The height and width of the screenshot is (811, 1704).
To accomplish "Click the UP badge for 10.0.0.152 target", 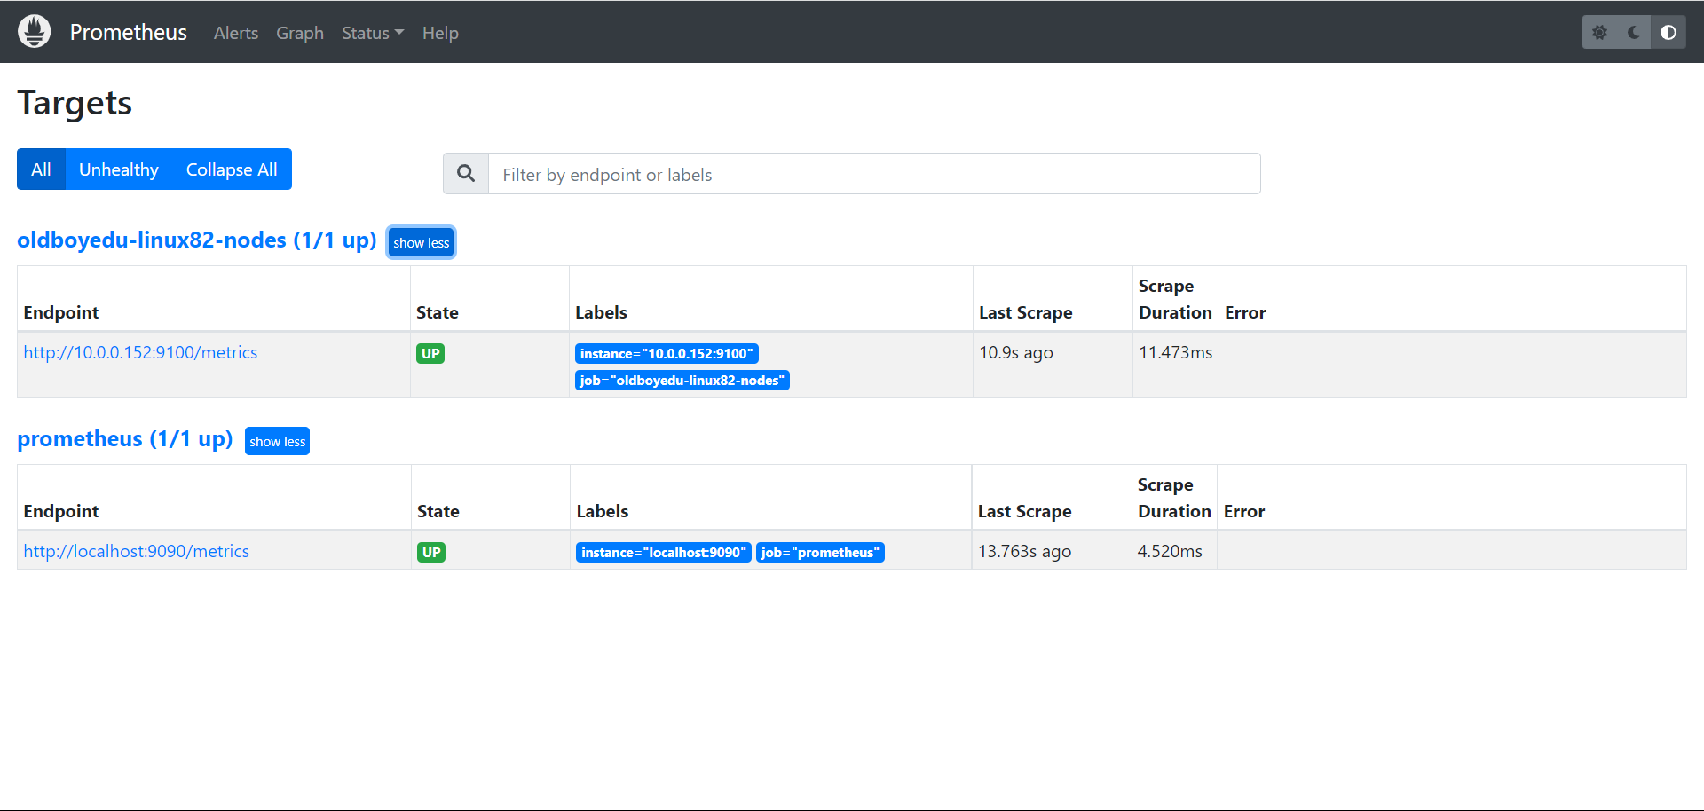I will coord(430,354).
